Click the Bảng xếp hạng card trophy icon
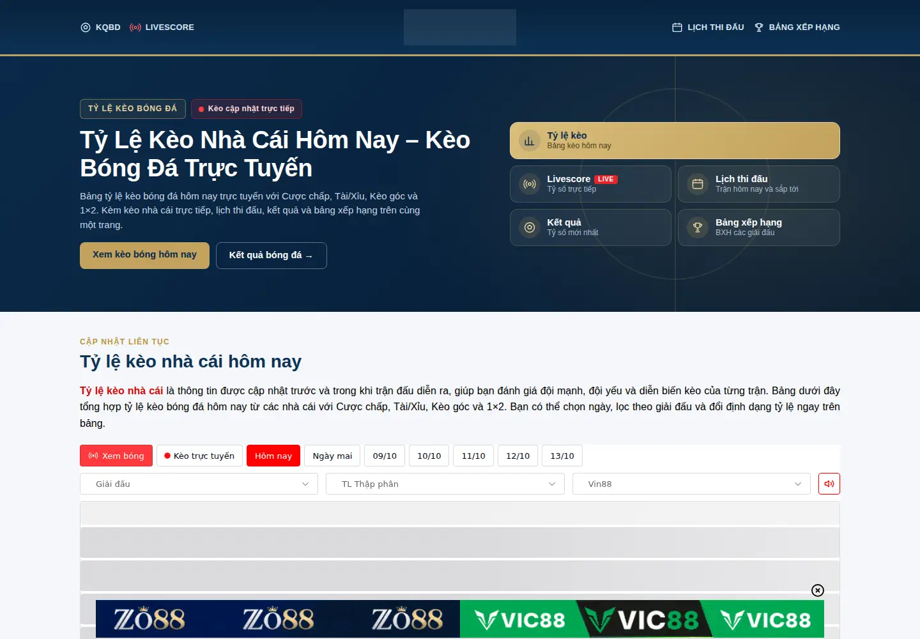 tap(698, 227)
